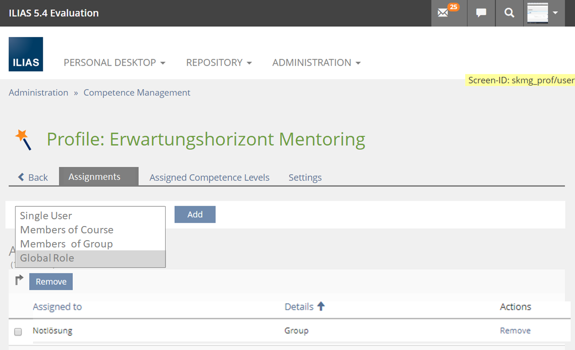Click the chat speech bubble icon

[x=481, y=13]
